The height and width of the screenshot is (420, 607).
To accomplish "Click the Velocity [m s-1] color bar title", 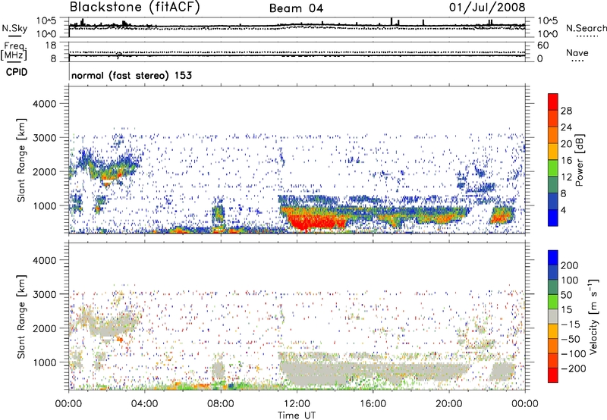I will [593, 316].
